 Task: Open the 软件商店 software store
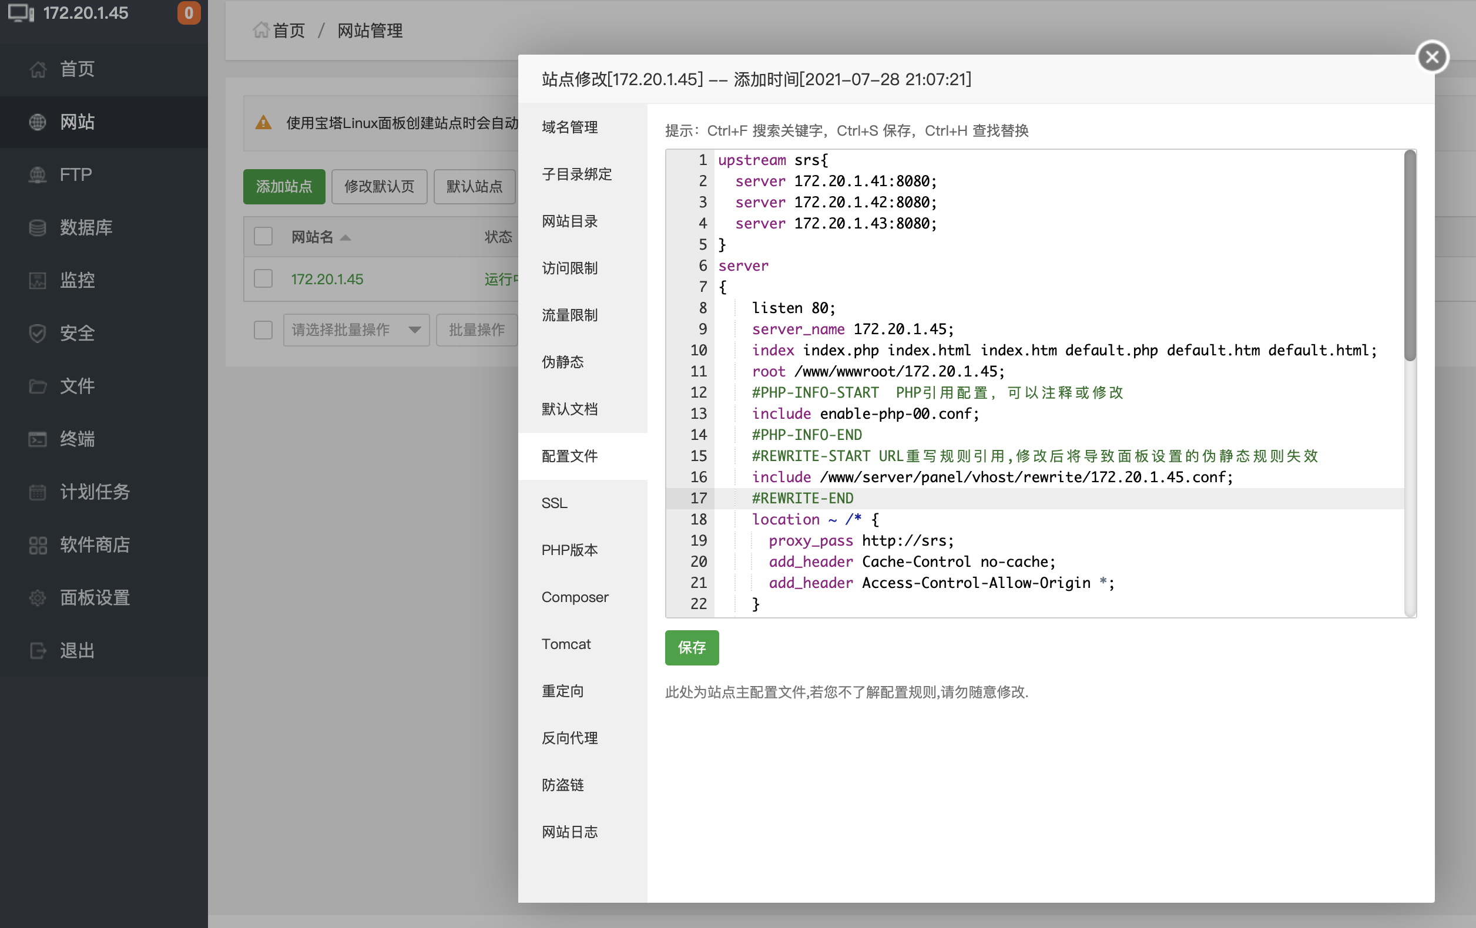(x=95, y=544)
